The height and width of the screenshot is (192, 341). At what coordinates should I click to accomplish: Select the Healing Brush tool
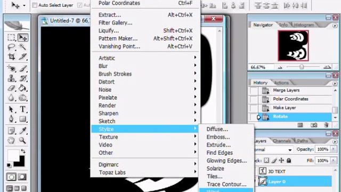point(11,68)
